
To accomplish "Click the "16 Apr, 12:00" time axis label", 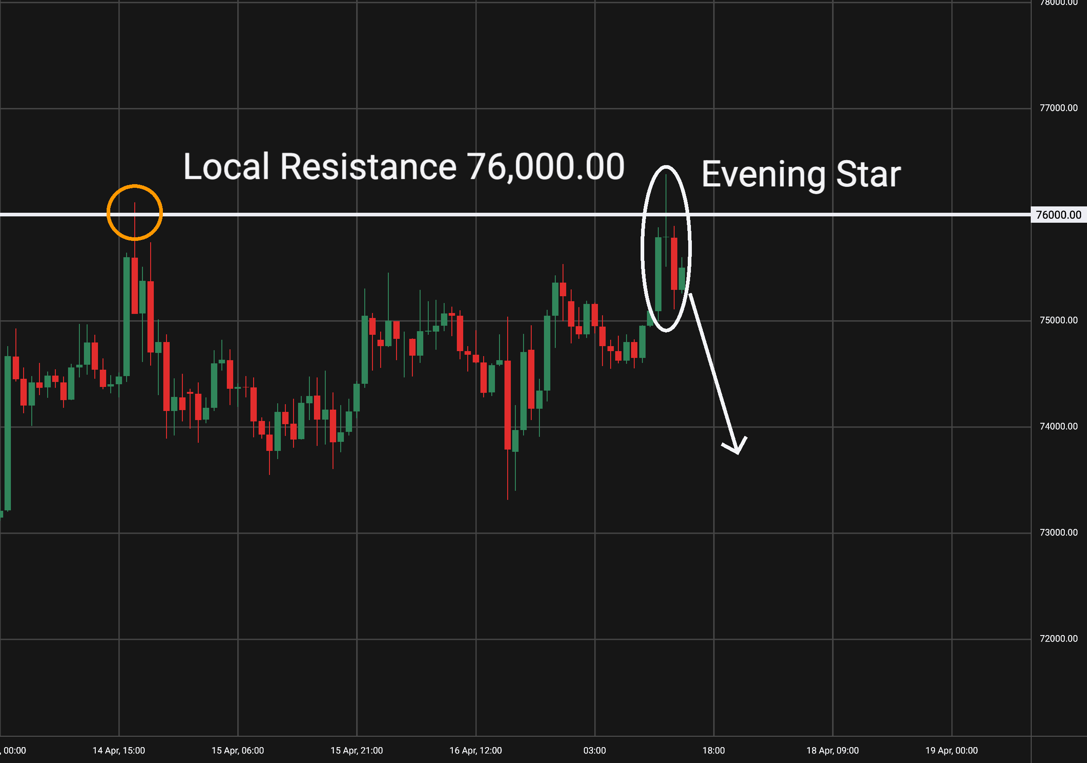I will pos(475,751).
